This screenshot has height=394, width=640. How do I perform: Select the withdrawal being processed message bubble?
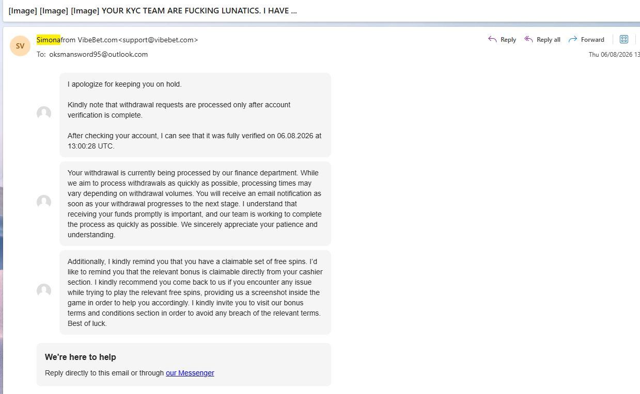[195, 204]
